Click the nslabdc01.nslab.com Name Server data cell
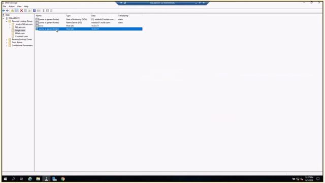325x183 pixels. (101, 22)
